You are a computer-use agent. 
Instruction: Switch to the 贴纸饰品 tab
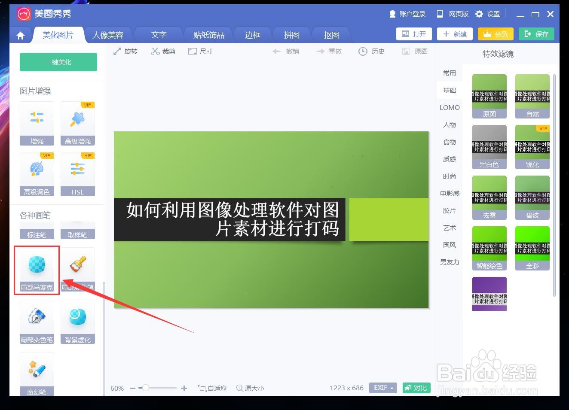coord(208,35)
